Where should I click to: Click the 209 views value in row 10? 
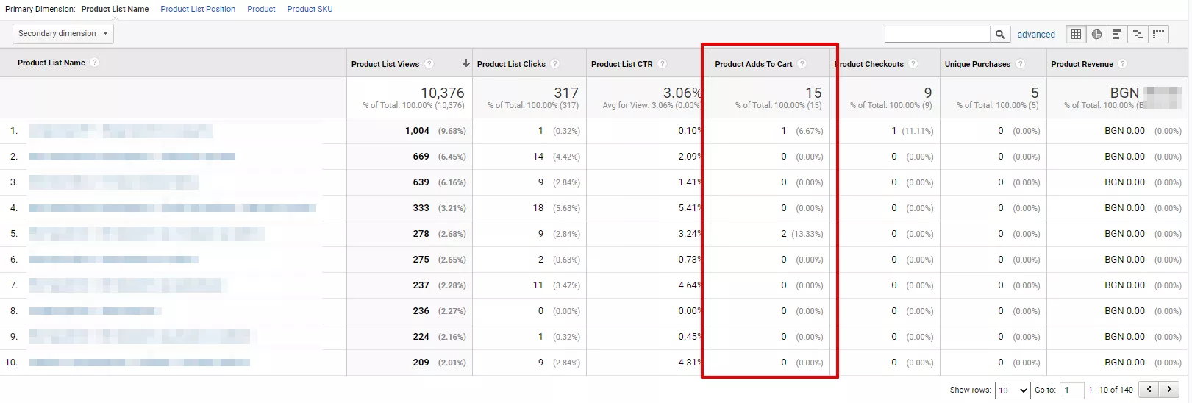tap(421, 363)
